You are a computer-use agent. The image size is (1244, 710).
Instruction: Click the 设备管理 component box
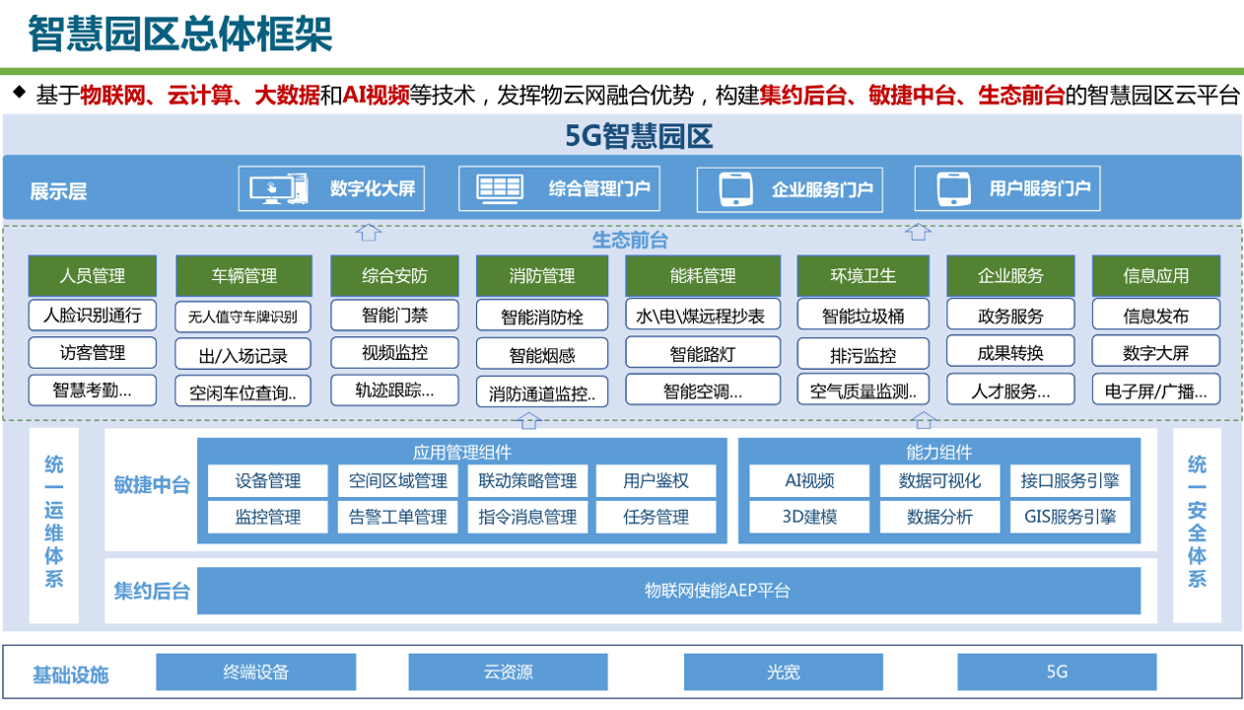point(267,481)
